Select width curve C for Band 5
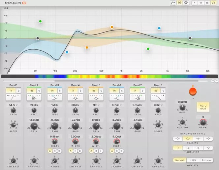This screenshot has width=219, height=170. pyautogui.click(x=101, y=151)
